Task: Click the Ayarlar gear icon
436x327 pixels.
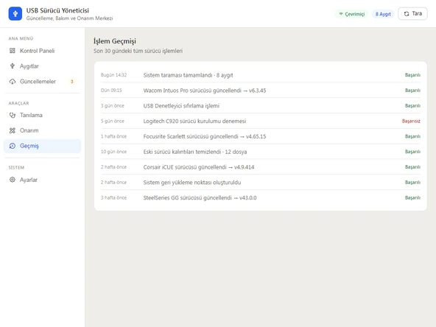Action: coord(13,180)
